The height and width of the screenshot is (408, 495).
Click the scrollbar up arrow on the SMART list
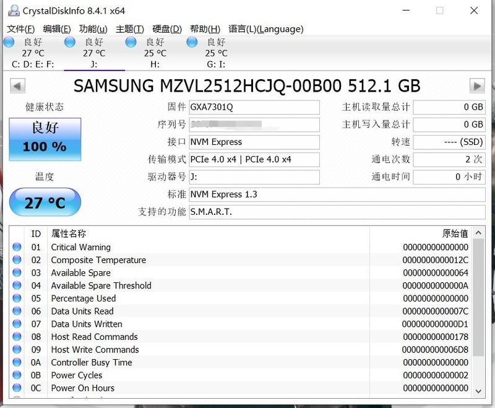(x=478, y=233)
